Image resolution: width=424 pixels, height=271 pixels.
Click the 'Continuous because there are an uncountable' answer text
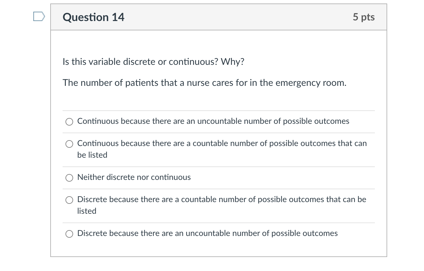213,121
